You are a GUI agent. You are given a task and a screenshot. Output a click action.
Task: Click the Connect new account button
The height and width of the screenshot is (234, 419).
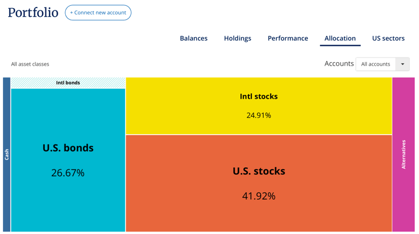tap(98, 13)
